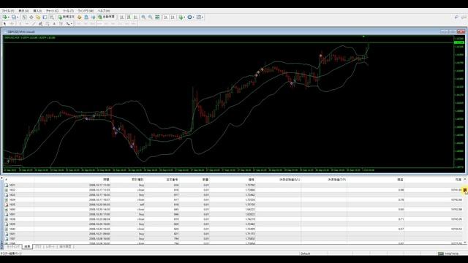Expand the Indicators dropdown arrow

185,17
